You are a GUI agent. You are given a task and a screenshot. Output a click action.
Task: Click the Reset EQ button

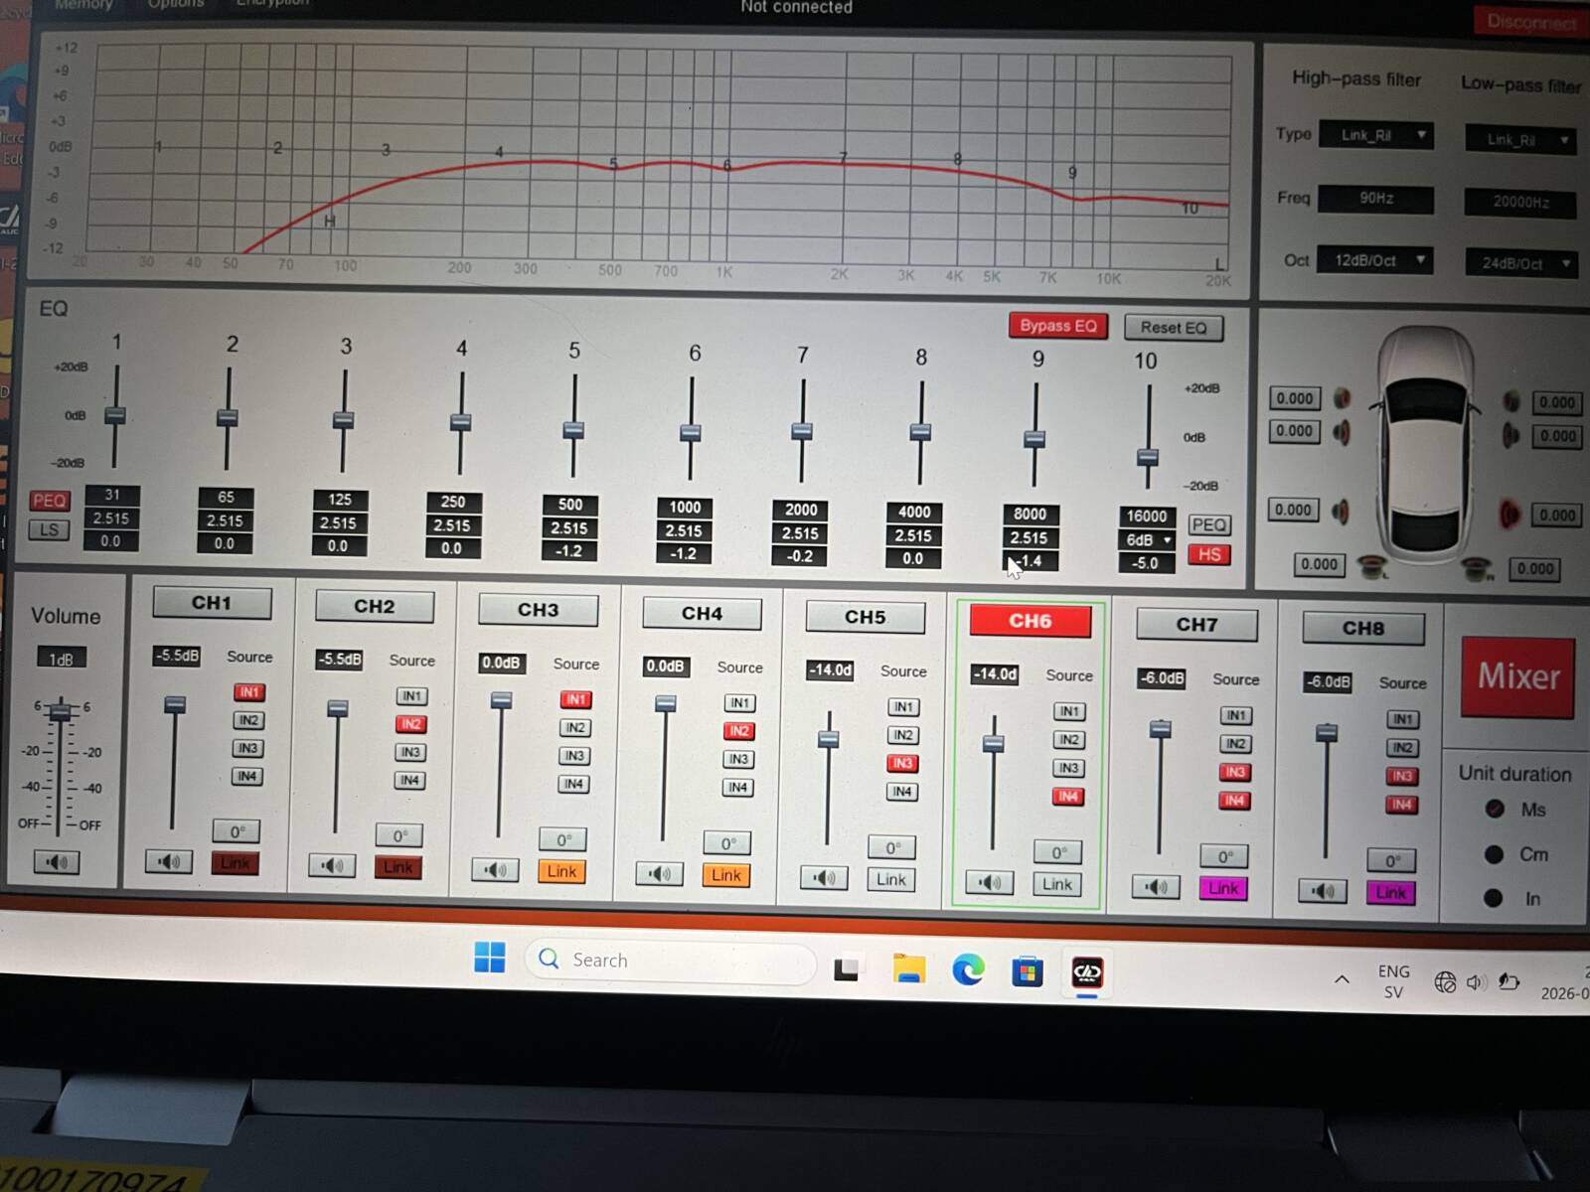click(x=1174, y=328)
